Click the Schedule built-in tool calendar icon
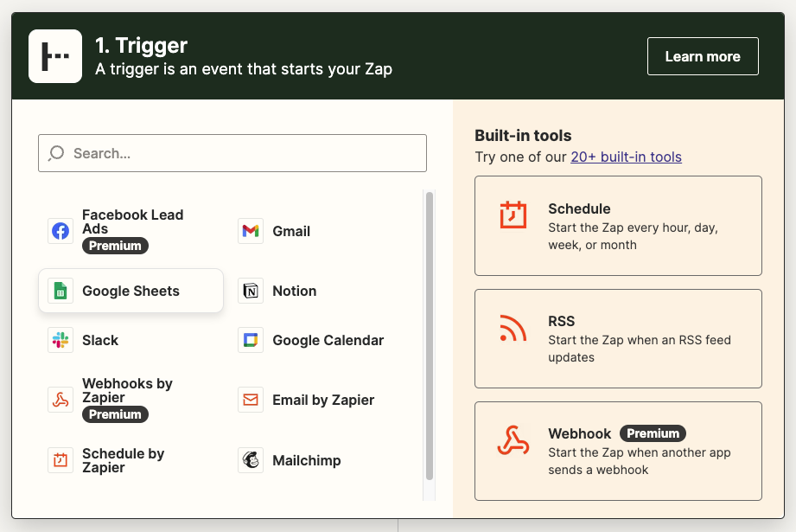The height and width of the screenshot is (532, 796). (x=513, y=215)
